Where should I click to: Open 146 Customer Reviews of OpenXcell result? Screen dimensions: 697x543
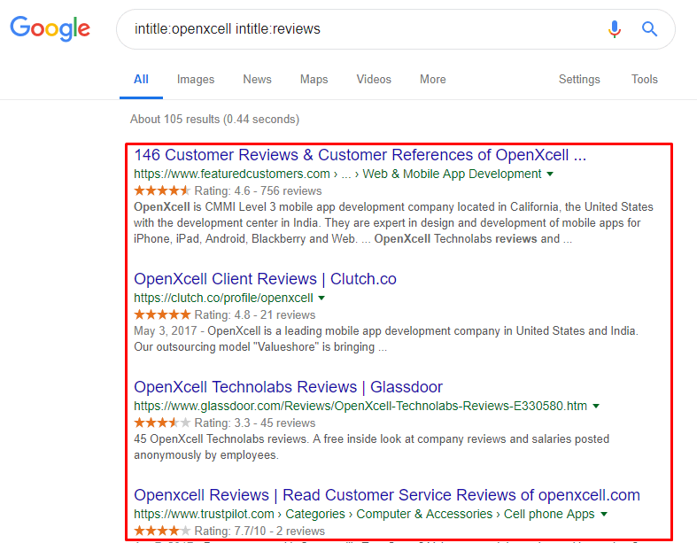[x=360, y=155]
